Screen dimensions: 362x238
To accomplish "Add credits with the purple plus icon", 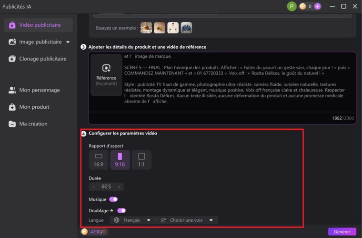I will pos(317,7).
